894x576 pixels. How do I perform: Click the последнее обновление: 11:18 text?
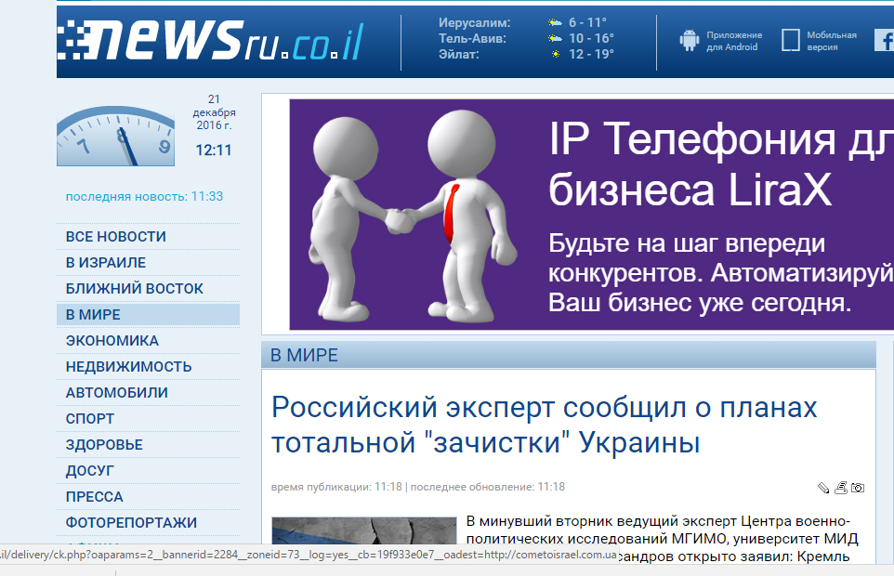[x=488, y=487]
